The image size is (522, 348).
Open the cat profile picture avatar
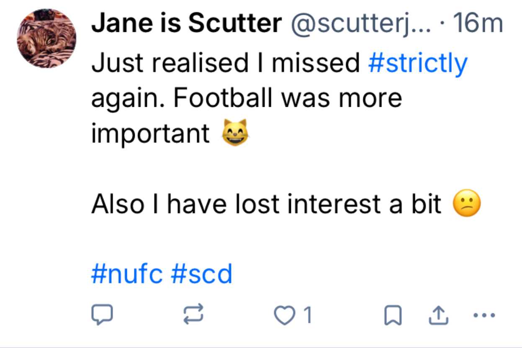47,39
